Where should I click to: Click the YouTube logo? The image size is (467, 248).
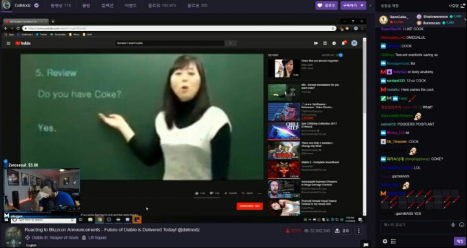pyautogui.click(x=23, y=43)
